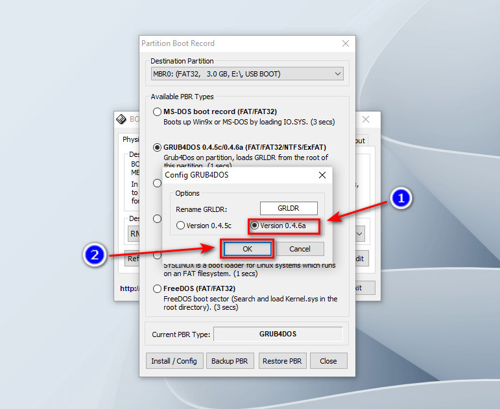Open the destination disk dropdown arrow in BOOTICE window
500x409 pixels.
tap(359, 234)
